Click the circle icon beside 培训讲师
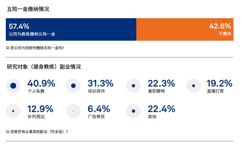The height and width of the screenshot is (147, 242). [x=73, y=86]
